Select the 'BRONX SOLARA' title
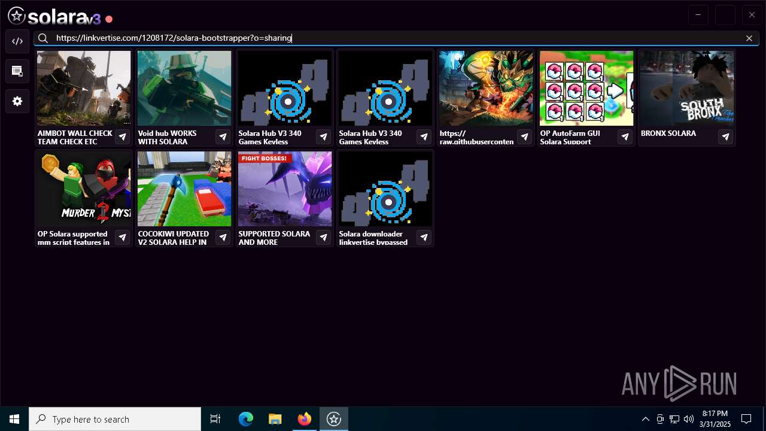 pos(668,133)
